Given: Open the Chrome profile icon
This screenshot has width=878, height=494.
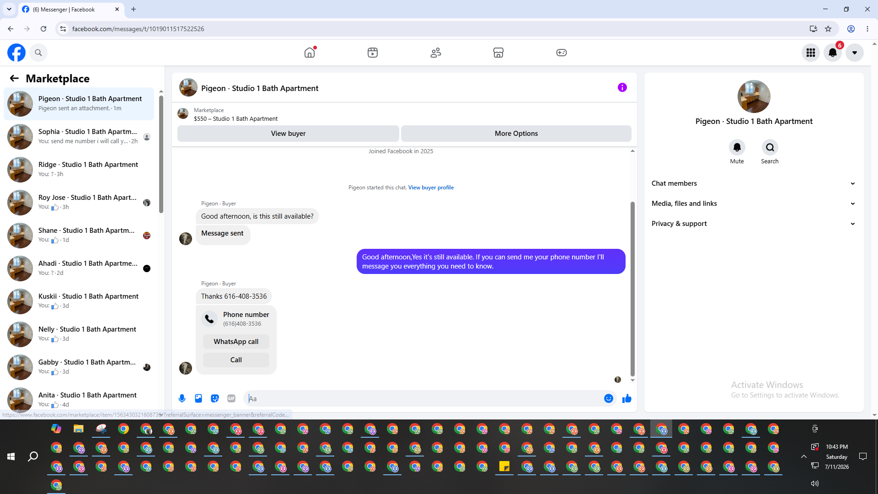Looking at the screenshot, I should tap(851, 29).
